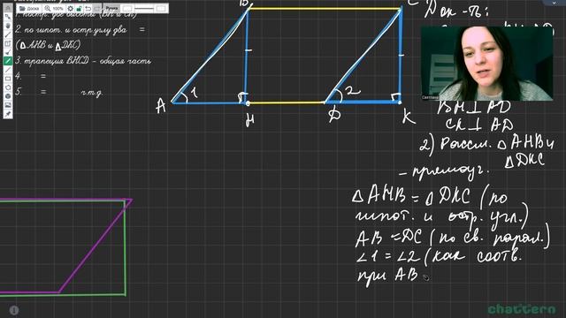Select the straight line tool

point(8,70)
